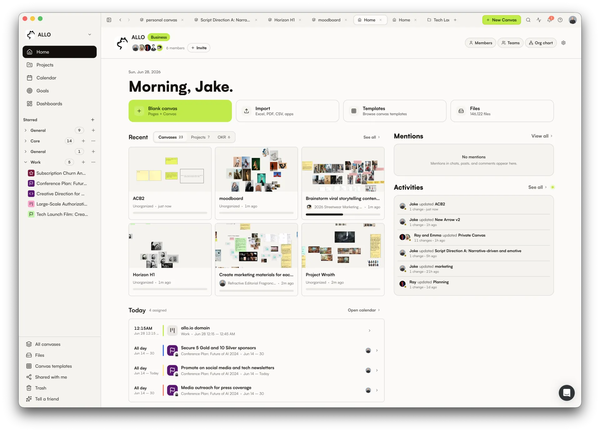Image resolution: width=600 pixels, height=432 pixels.
Task: Go forward with the right arrow
Action: [x=129, y=20]
